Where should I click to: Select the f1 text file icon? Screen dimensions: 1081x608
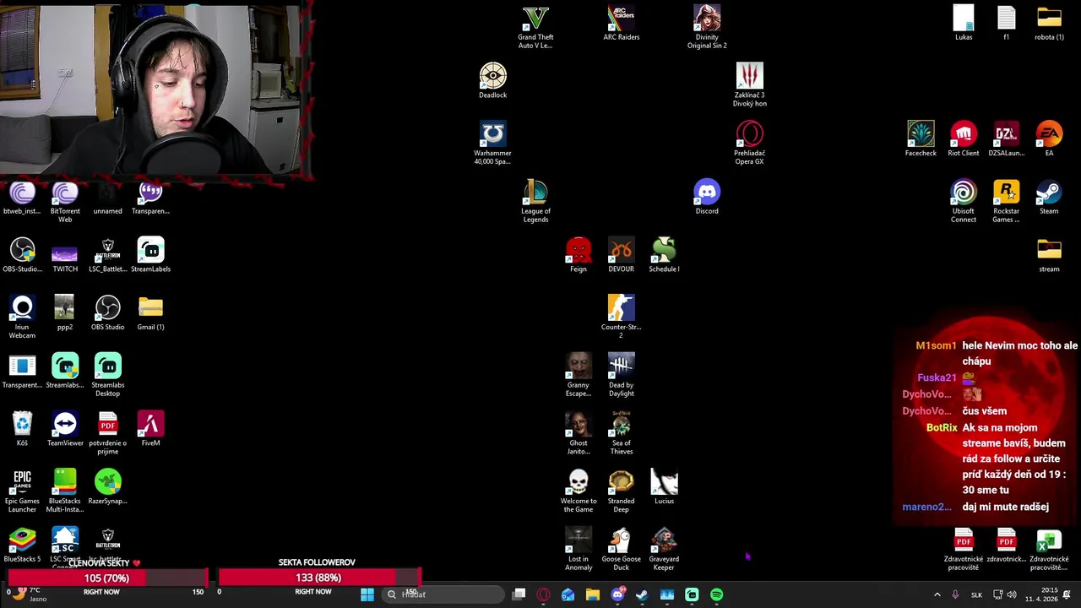click(x=1006, y=24)
